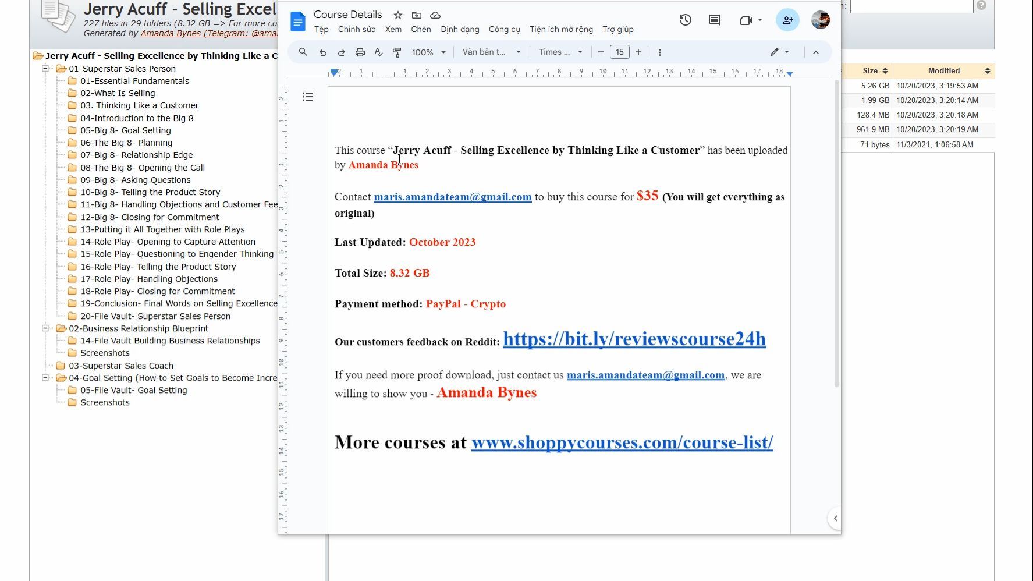
Task: Hide the menus with the caret
Action: click(816, 52)
